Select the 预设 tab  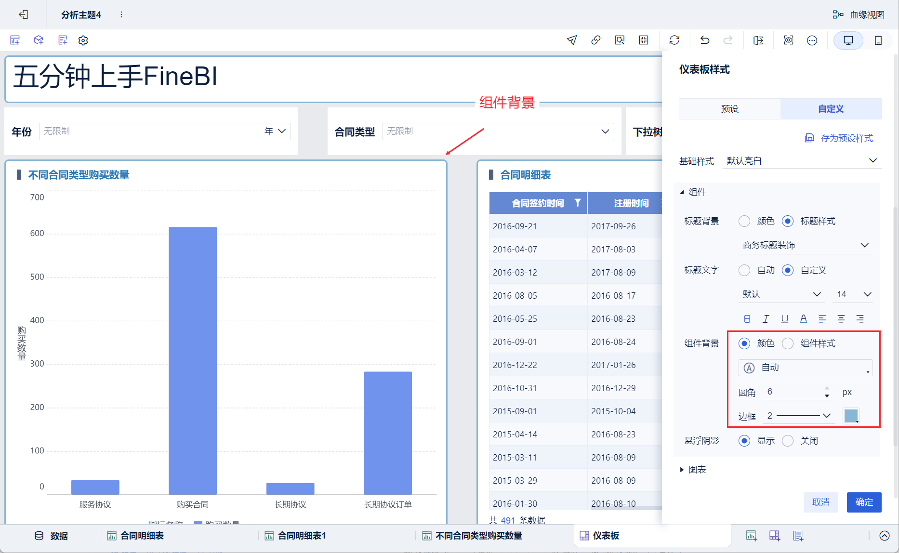[x=730, y=109]
